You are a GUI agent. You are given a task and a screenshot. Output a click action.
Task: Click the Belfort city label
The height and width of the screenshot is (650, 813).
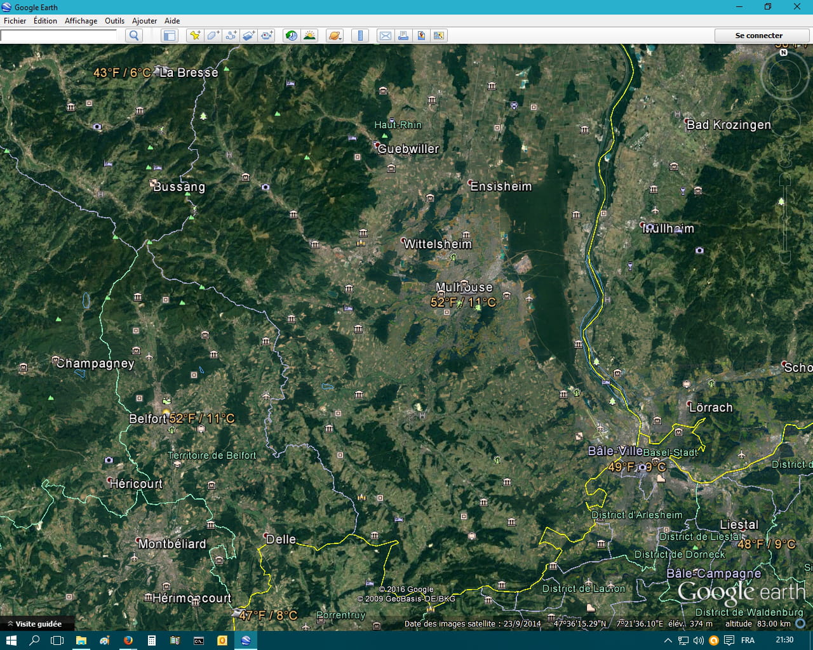click(147, 419)
